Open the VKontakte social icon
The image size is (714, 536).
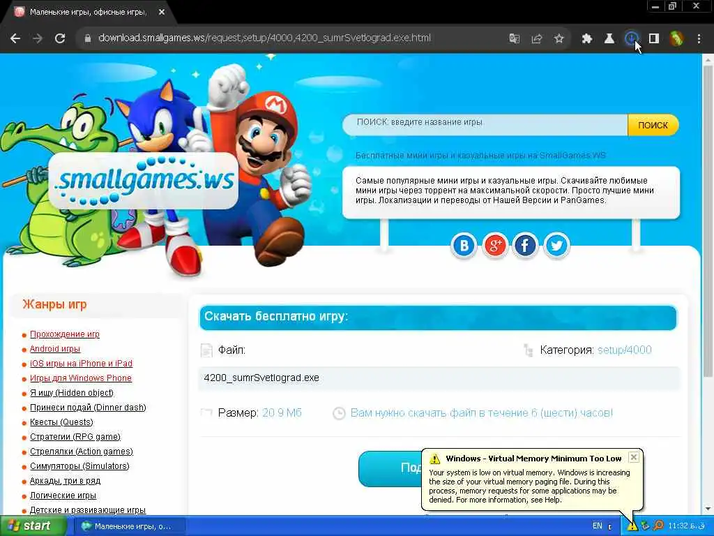(x=464, y=245)
